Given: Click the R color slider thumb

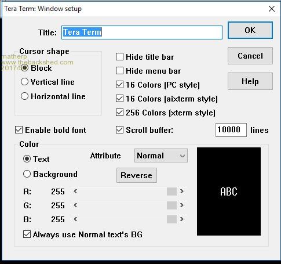Looking at the screenshot, I should pos(171,191).
